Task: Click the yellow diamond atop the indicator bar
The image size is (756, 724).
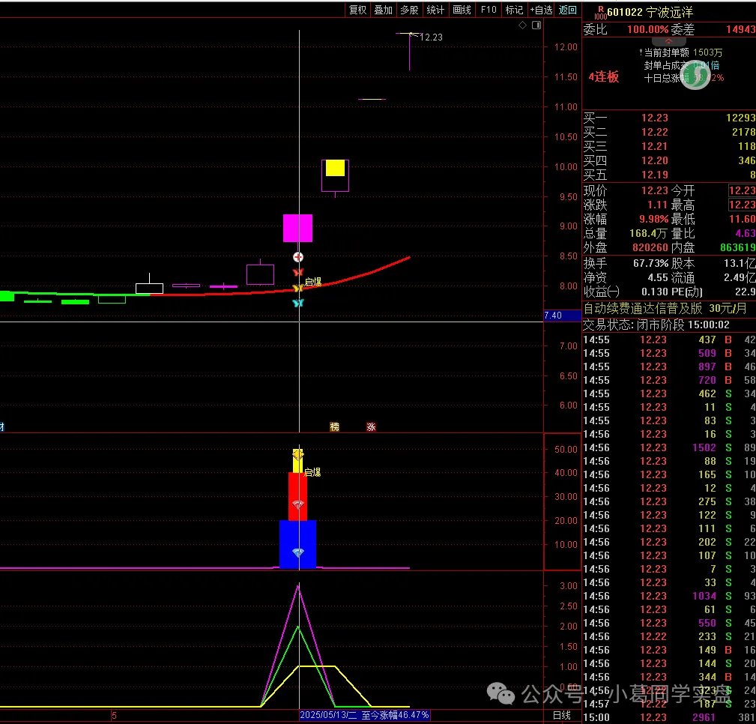Action: [x=298, y=454]
